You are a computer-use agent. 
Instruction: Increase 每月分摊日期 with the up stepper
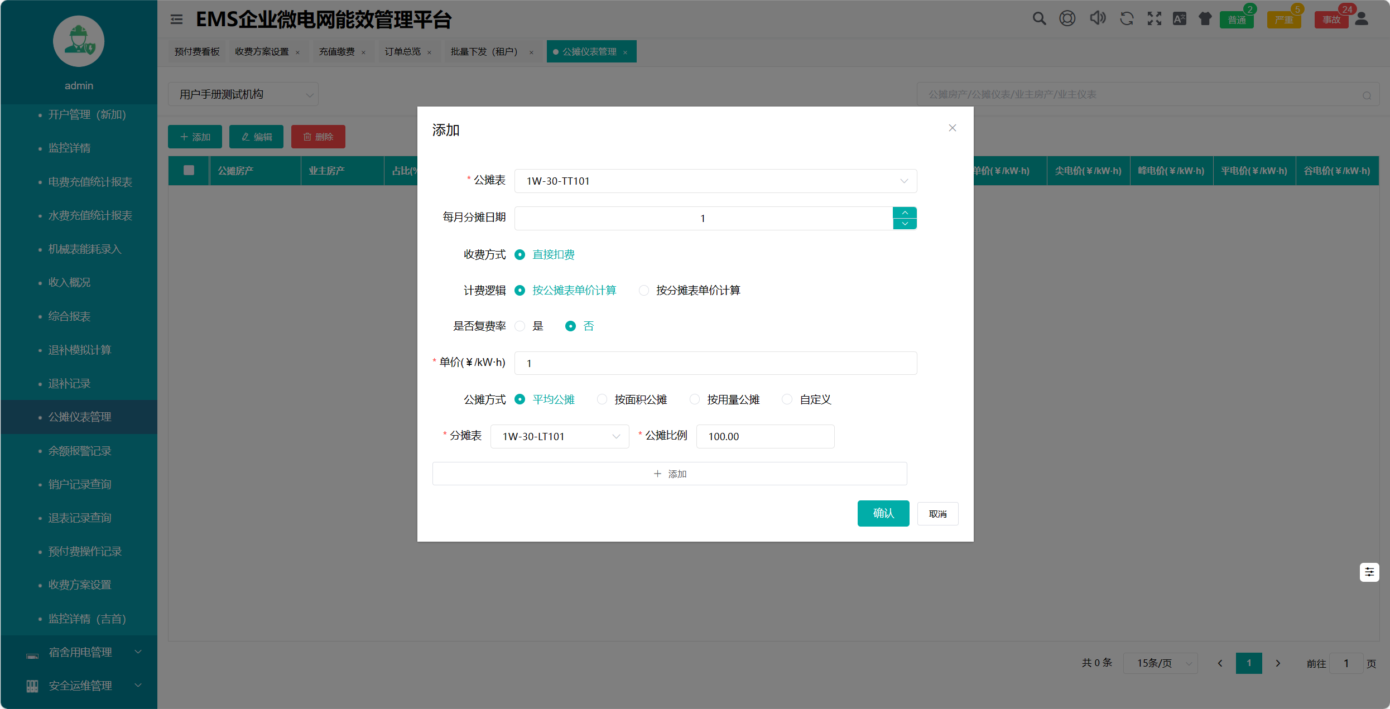905,213
